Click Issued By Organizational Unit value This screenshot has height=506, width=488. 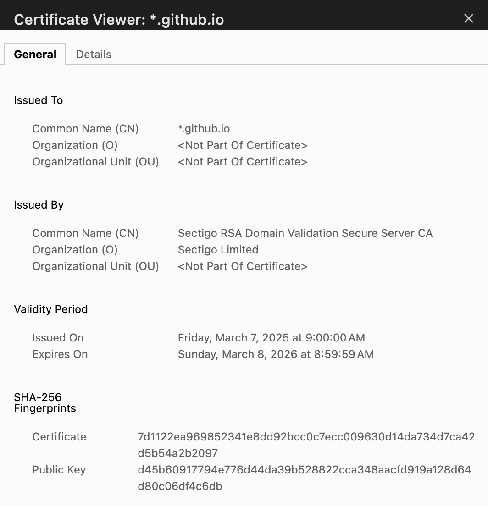[x=243, y=266]
